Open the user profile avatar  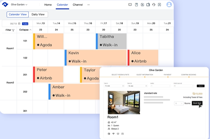point(169,4)
